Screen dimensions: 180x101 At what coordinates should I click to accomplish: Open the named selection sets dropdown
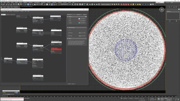(64, 4)
